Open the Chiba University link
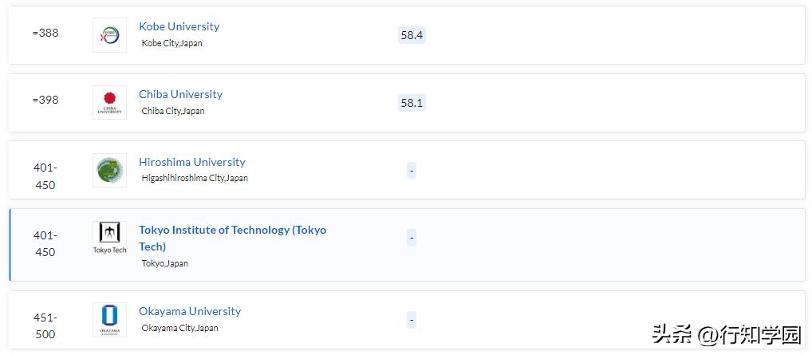The image size is (812, 355). (x=180, y=94)
